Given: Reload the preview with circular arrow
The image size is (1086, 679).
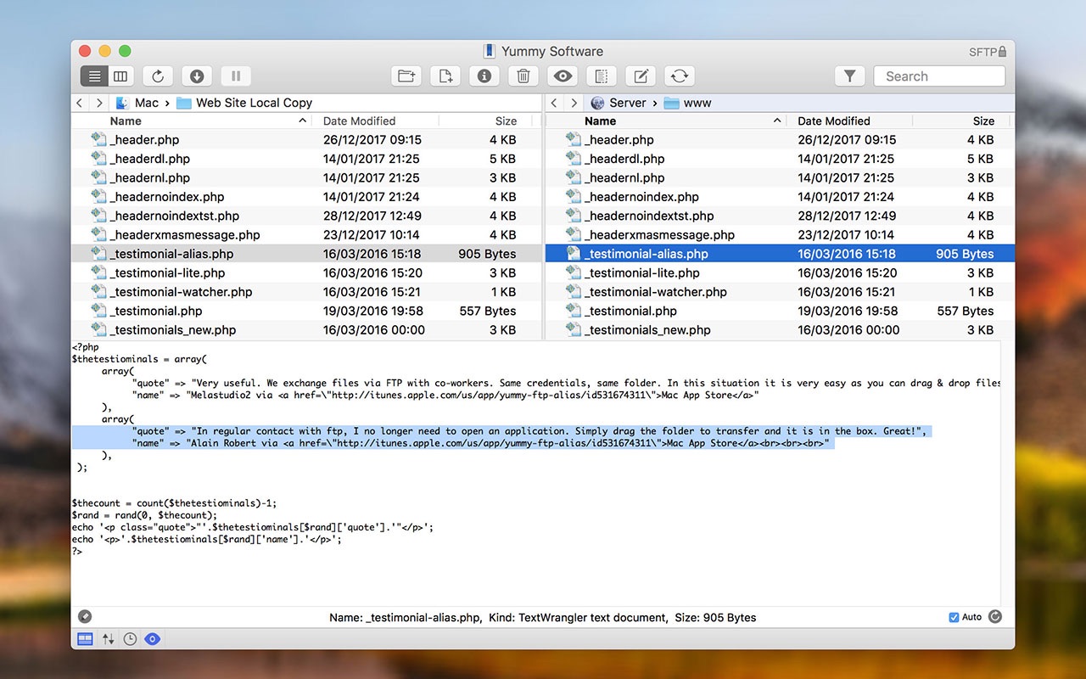Looking at the screenshot, I should point(996,617).
